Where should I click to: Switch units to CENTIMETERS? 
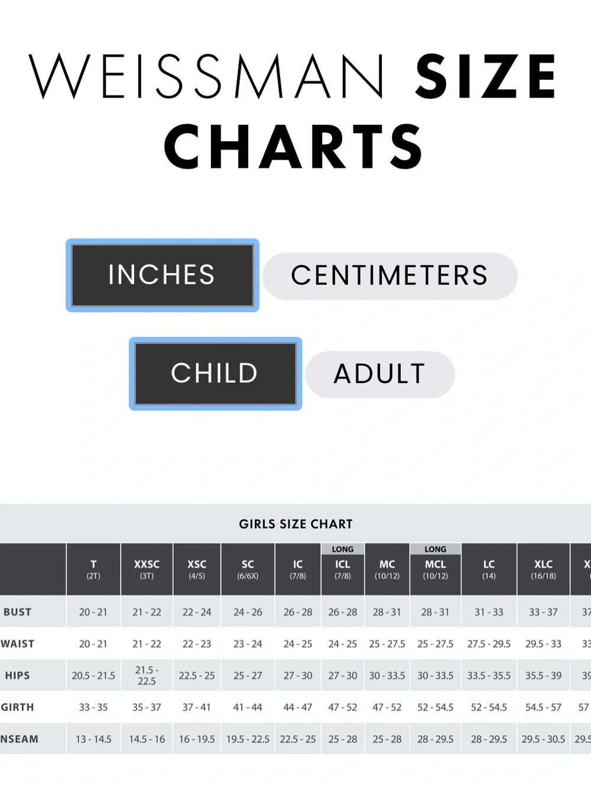(x=390, y=275)
